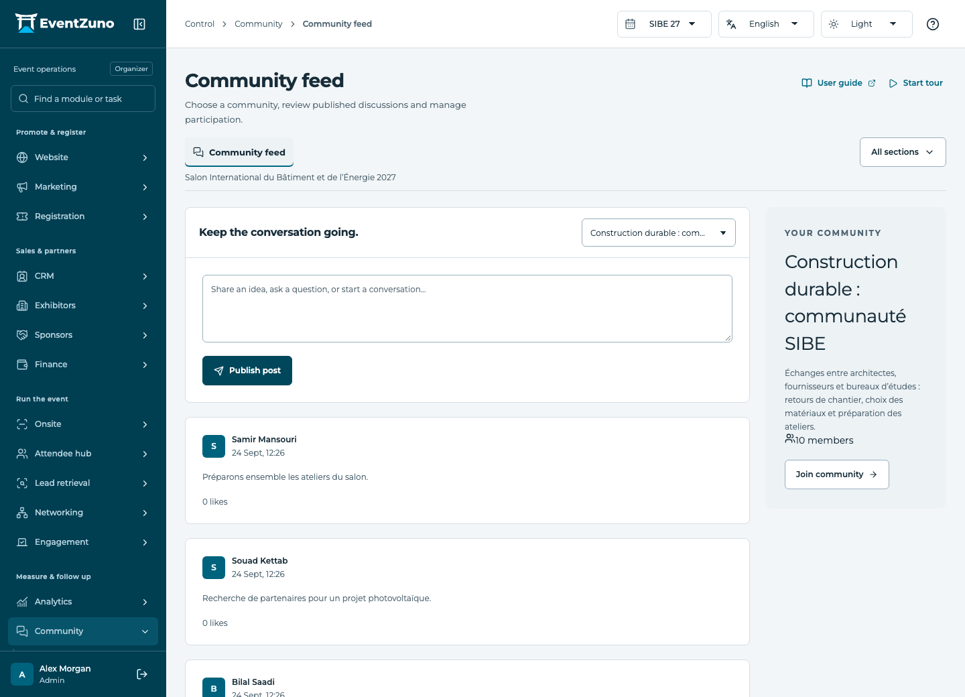The height and width of the screenshot is (697, 965).
Task: Click the Start tour button
Action: [x=915, y=83]
